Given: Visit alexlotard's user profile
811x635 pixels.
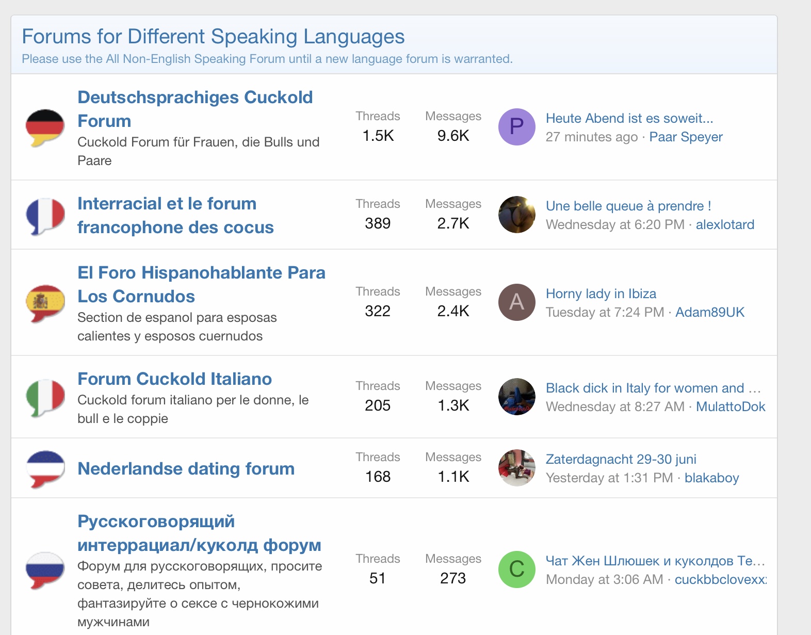Looking at the screenshot, I should pos(725,224).
